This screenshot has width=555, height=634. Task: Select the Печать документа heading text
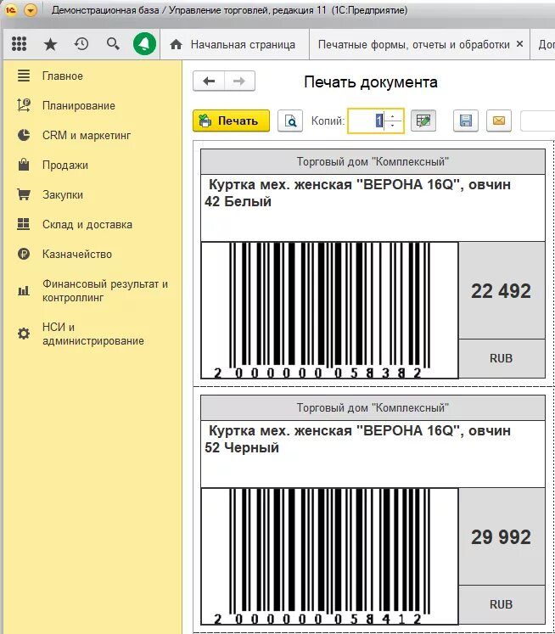pos(371,82)
